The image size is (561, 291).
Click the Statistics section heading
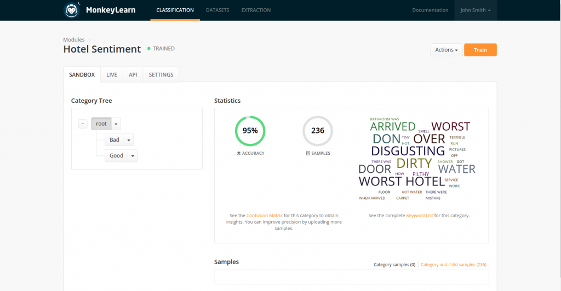(227, 101)
